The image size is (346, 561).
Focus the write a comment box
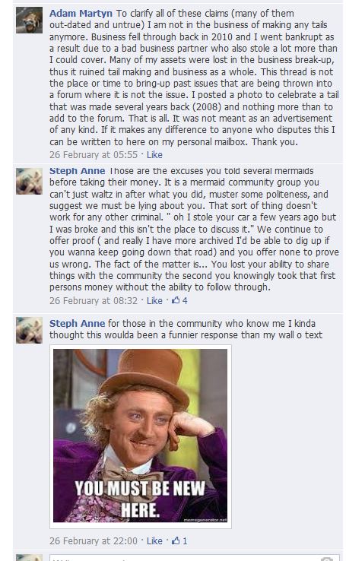tap(194, 558)
